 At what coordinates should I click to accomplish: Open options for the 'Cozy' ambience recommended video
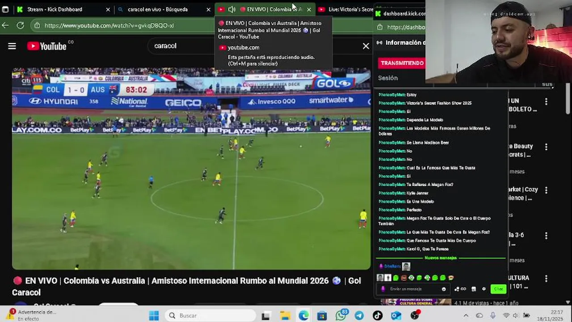[x=546, y=191]
